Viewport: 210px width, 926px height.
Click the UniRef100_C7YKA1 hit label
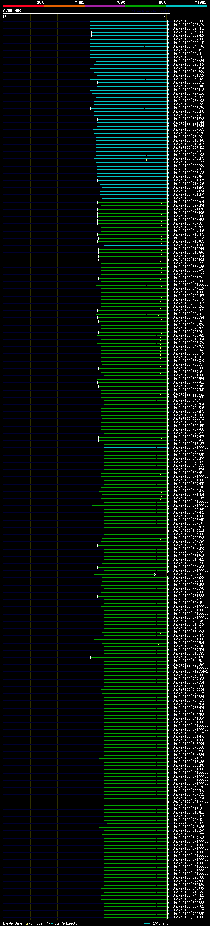[188, 314]
